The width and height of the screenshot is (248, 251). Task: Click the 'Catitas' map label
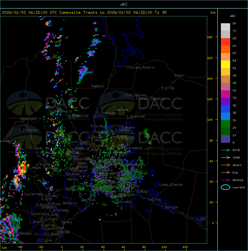(155, 199)
